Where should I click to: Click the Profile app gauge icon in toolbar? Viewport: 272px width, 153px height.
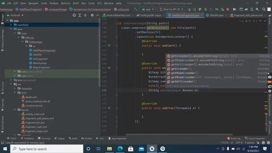pos(217,9)
